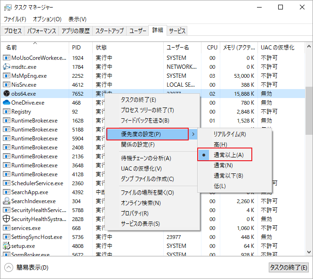Click the 53,000 K memory value
The height and width of the screenshot is (279, 313).
pyautogui.click(x=244, y=76)
